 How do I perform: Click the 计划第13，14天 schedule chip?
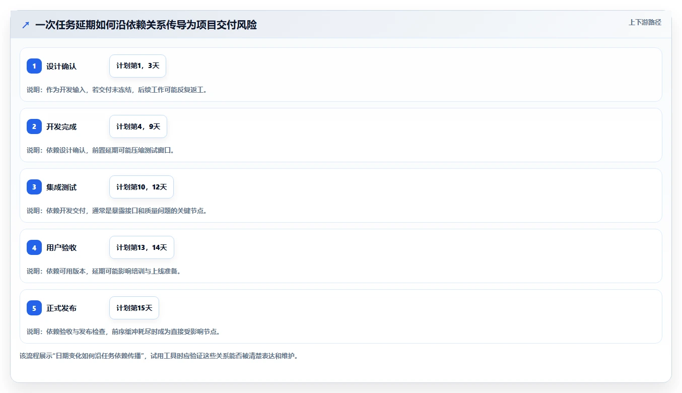[x=142, y=247]
